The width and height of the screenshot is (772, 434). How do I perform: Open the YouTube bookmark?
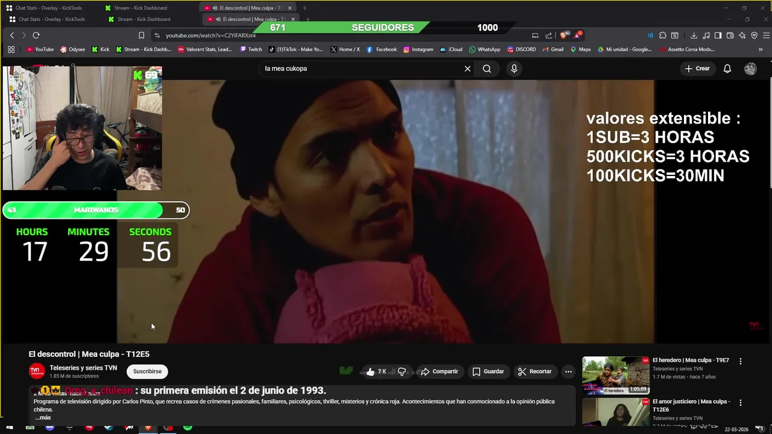click(40, 49)
